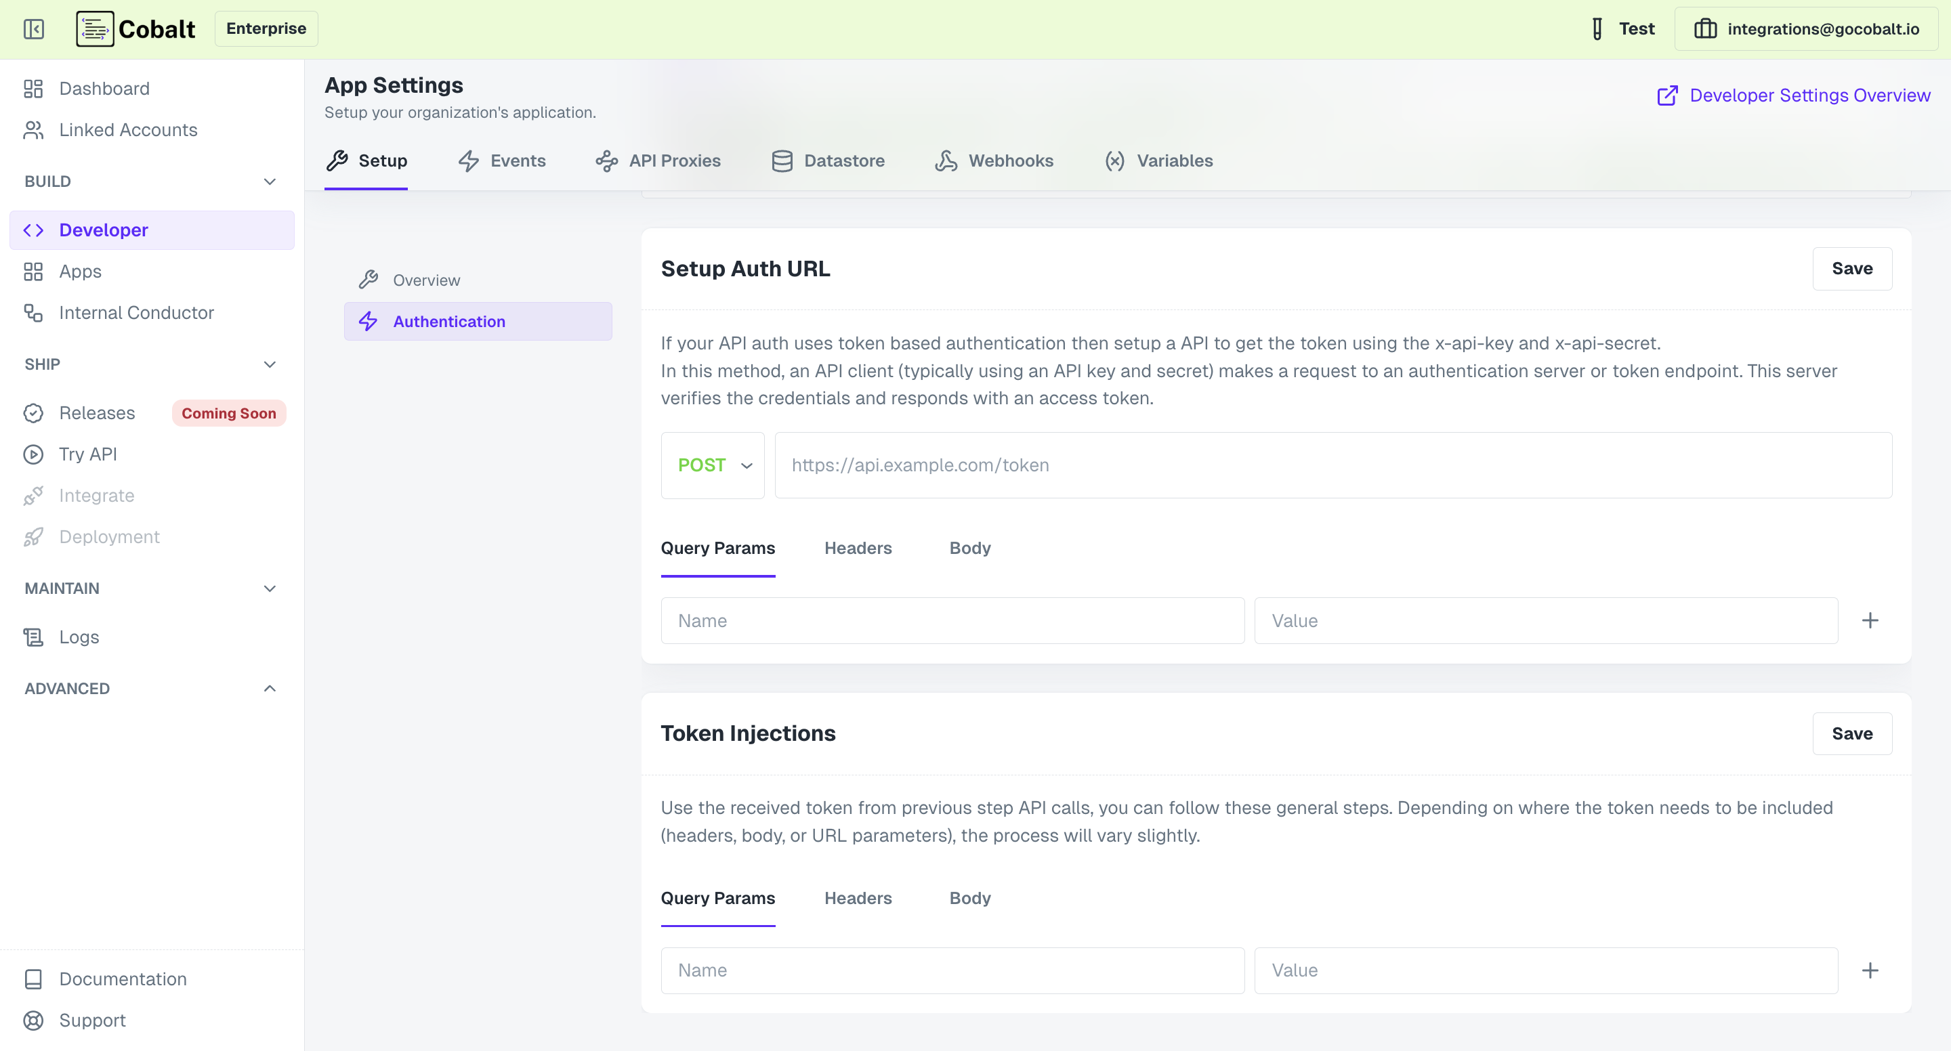The image size is (1951, 1051).
Task: Open the POST method dropdown
Action: click(x=713, y=465)
